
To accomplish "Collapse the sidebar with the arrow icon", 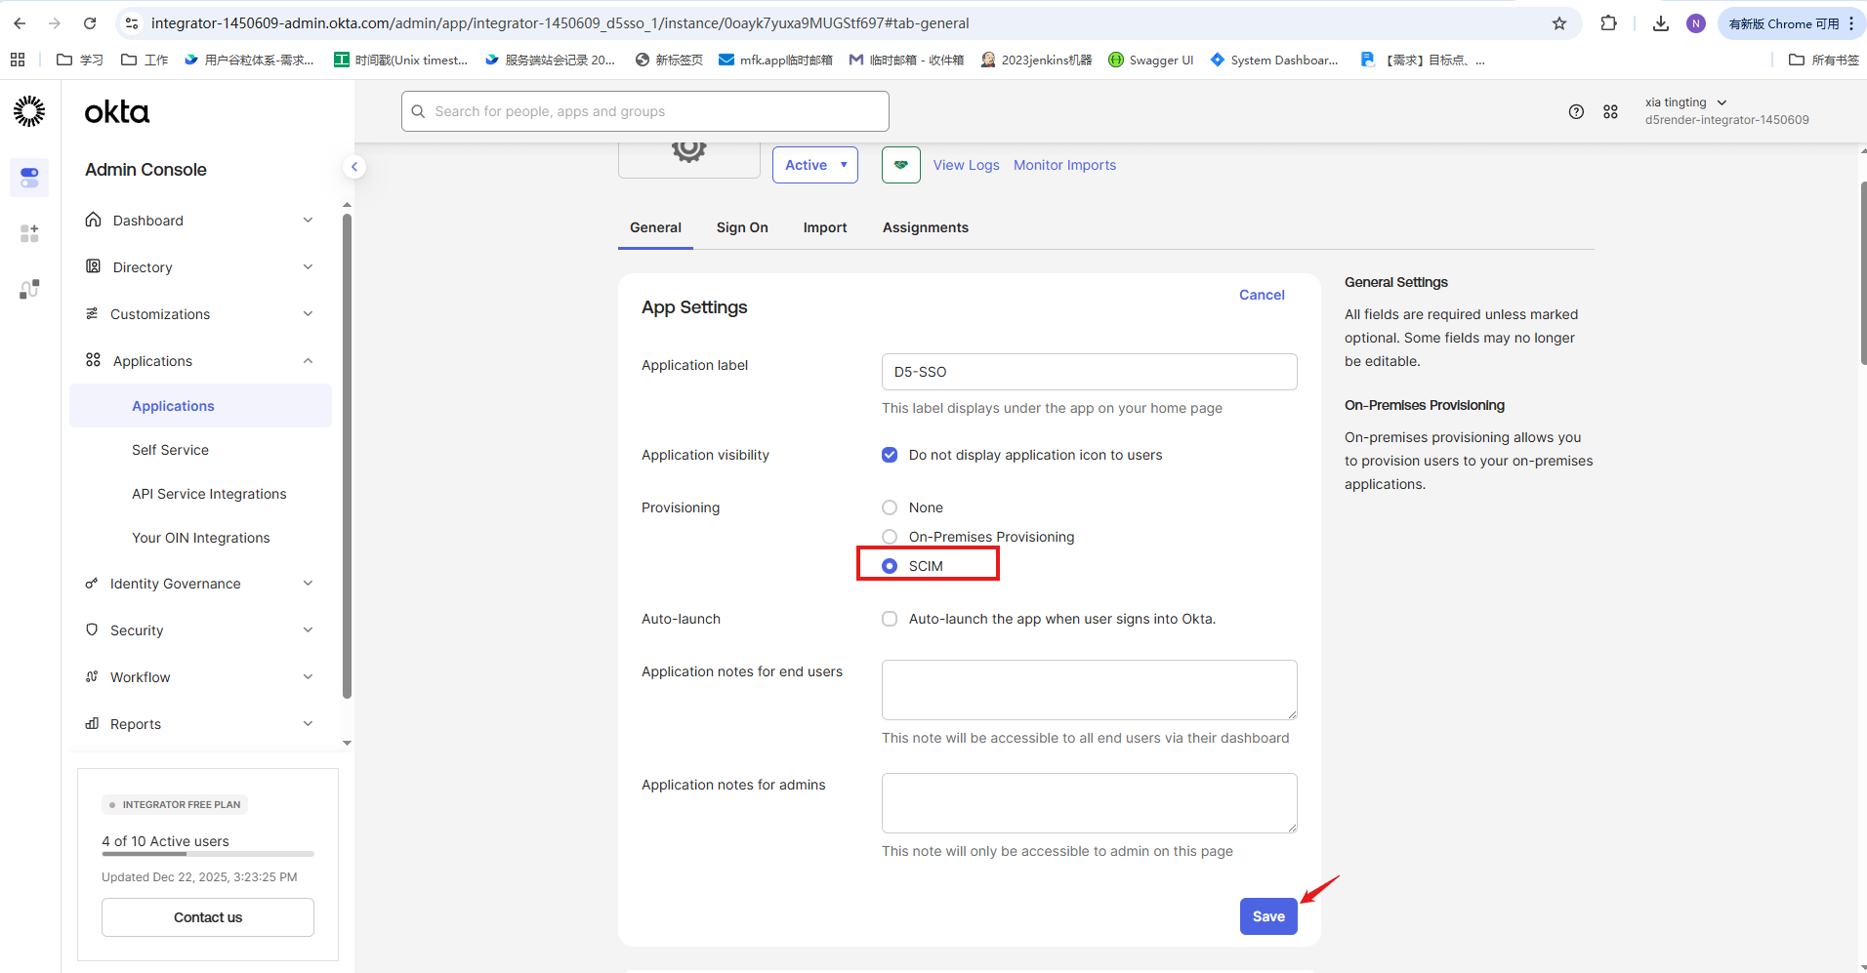I will 354,167.
